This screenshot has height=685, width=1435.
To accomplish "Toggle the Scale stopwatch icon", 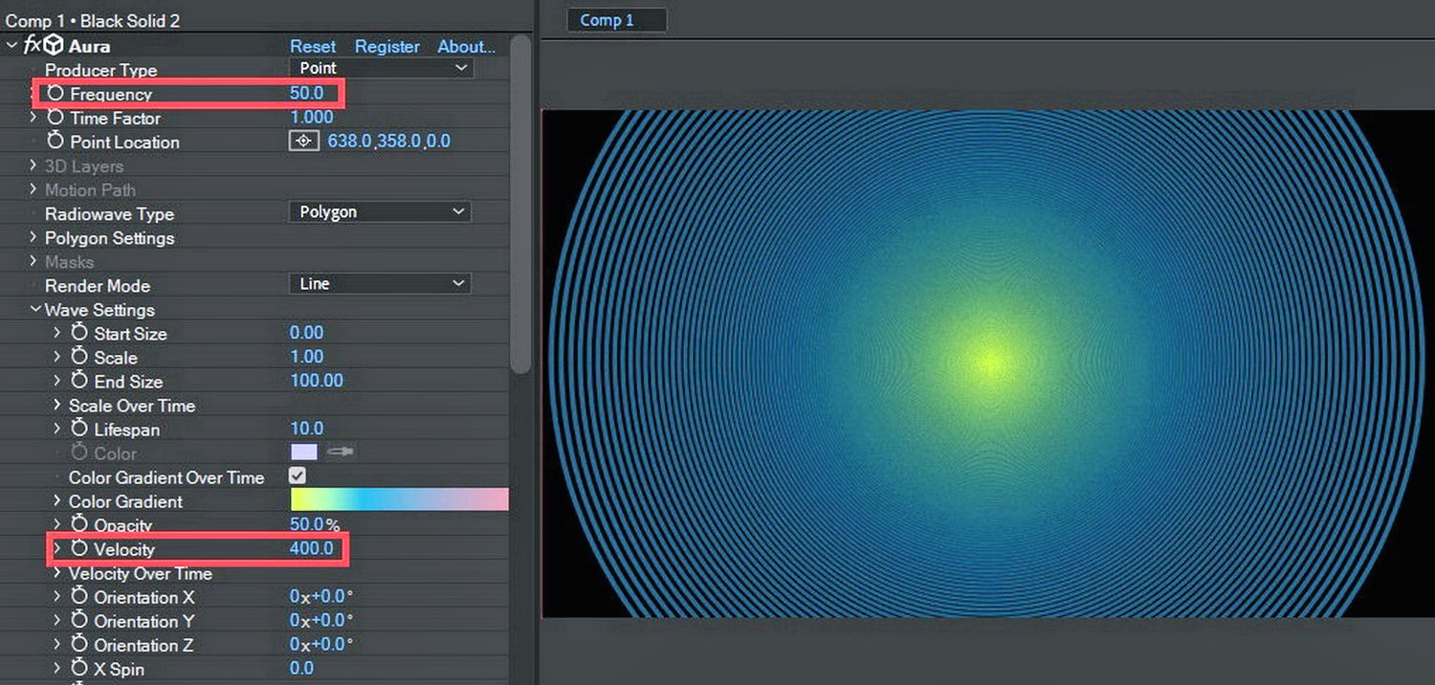I will [79, 357].
